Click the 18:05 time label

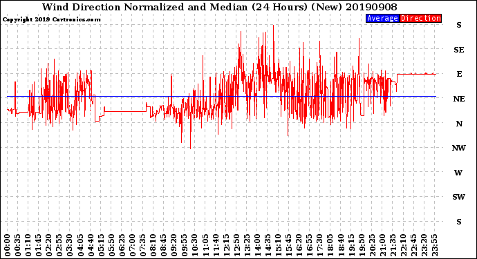point(330,245)
